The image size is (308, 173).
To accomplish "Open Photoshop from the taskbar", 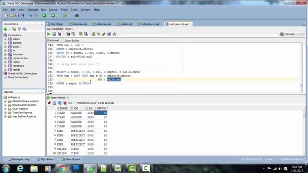I will pyautogui.click(x=76, y=168).
